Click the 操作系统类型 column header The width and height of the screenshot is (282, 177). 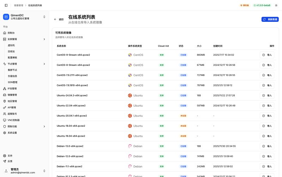click(x=135, y=46)
